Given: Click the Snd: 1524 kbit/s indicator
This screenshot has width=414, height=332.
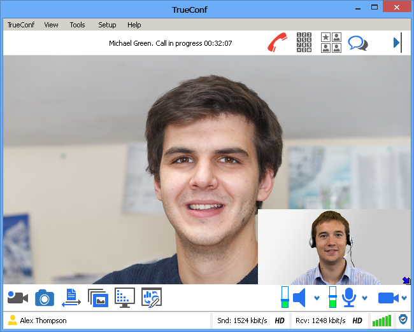Looking at the screenshot, I should (242, 321).
